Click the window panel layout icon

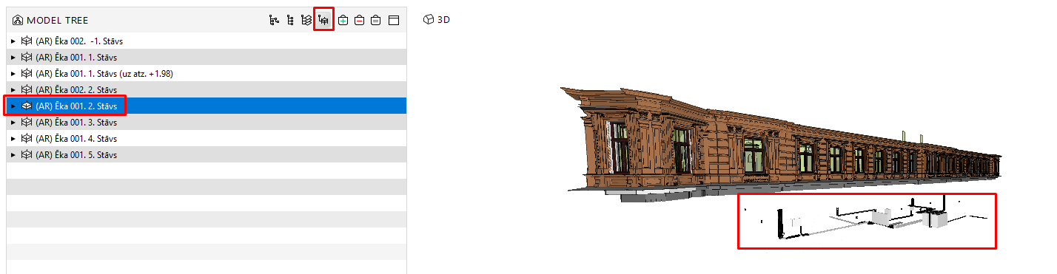pyautogui.click(x=394, y=20)
